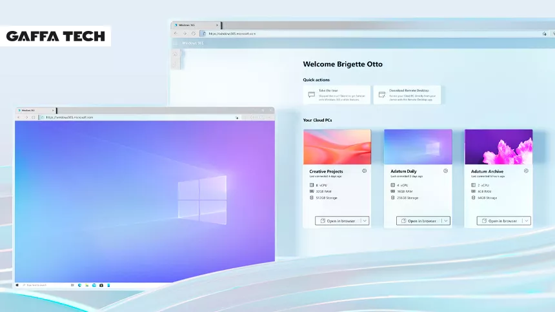Screen dimensions: 555x312
Task: Open the Download Remote Desktop quick action
Action: coord(407,95)
